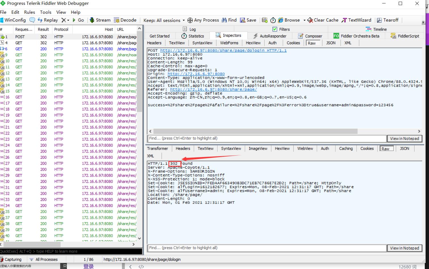Open the Get Started tab
This screenshot has height=269, width=429.
[x=160, y=36]
